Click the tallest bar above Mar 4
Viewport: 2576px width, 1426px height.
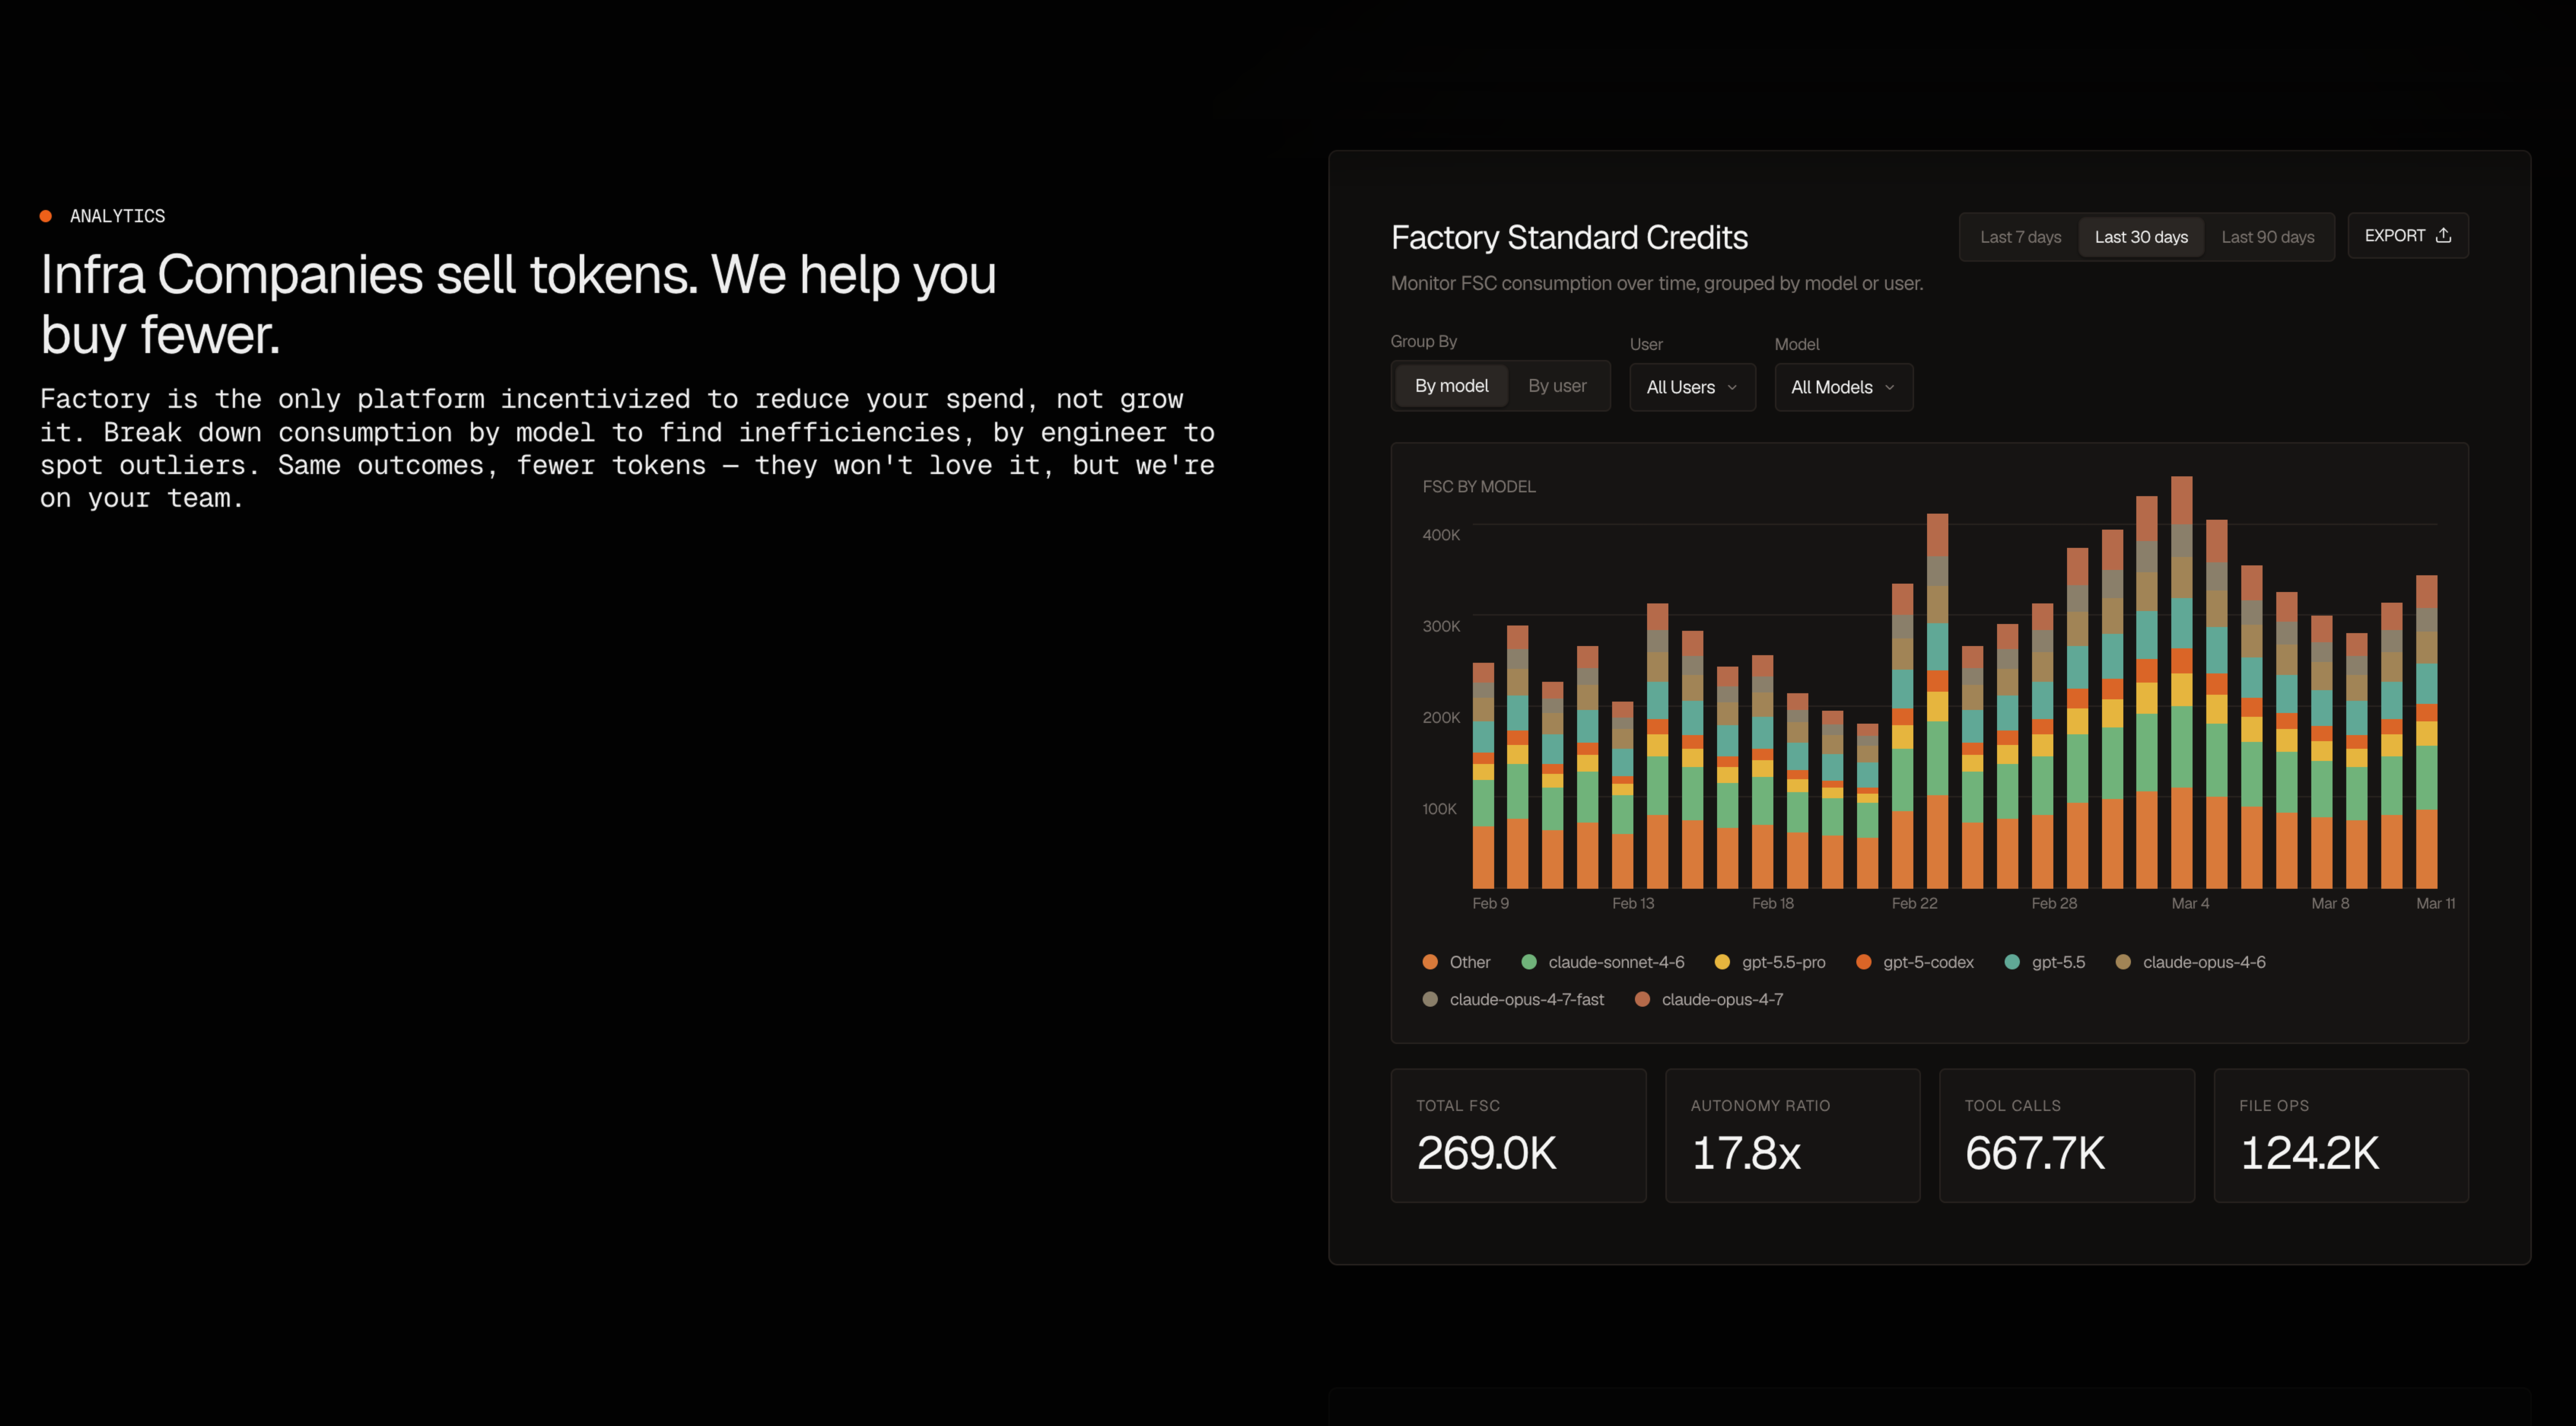(2181, 682)
